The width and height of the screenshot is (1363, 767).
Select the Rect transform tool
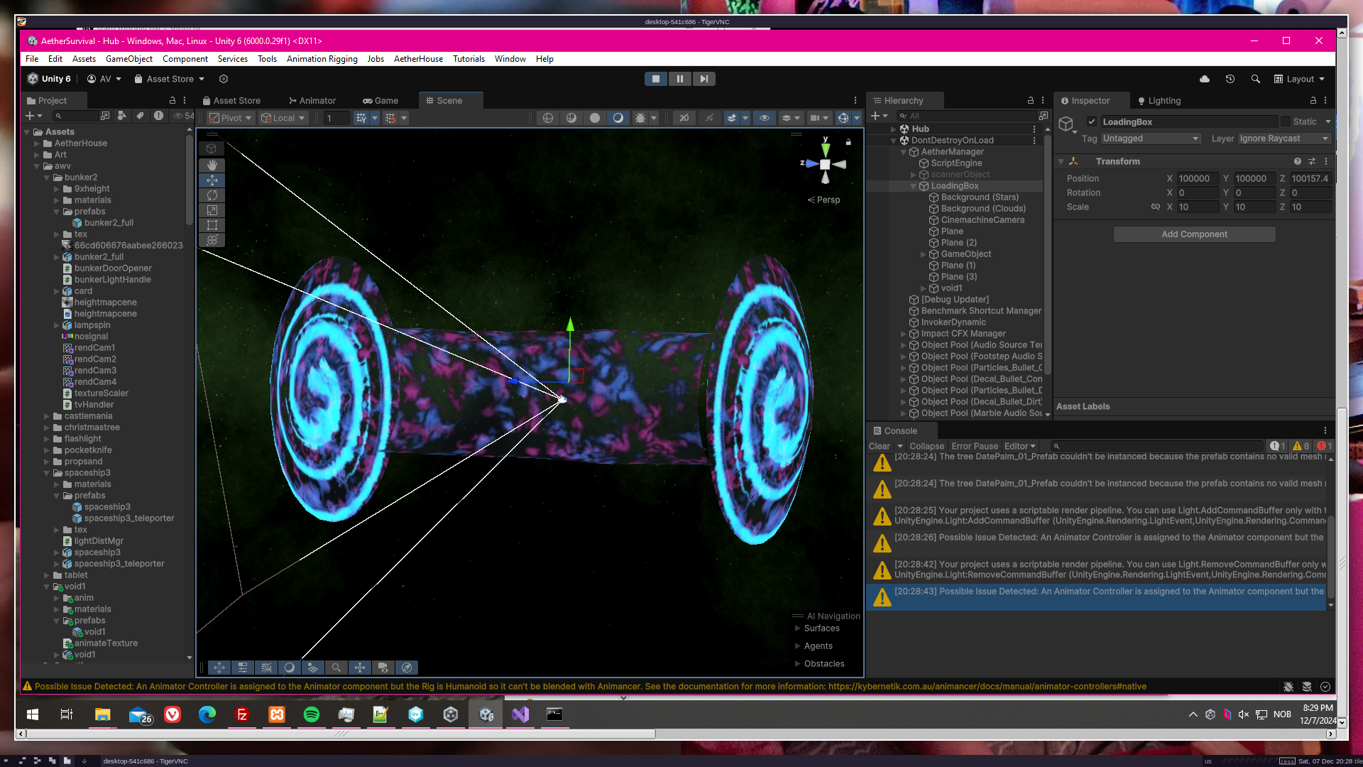(212, 225)
